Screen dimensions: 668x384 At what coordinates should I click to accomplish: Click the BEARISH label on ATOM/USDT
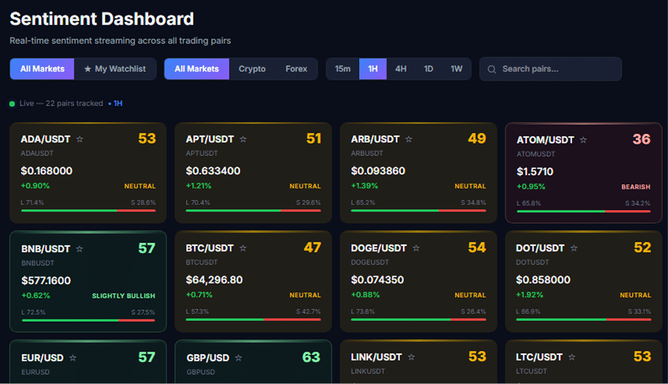point(635,187)
